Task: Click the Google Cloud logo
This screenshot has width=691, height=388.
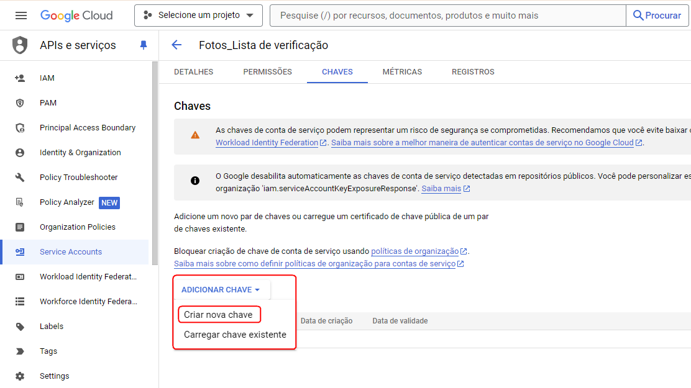Action: pyautogui.click(x=76, y=16)
